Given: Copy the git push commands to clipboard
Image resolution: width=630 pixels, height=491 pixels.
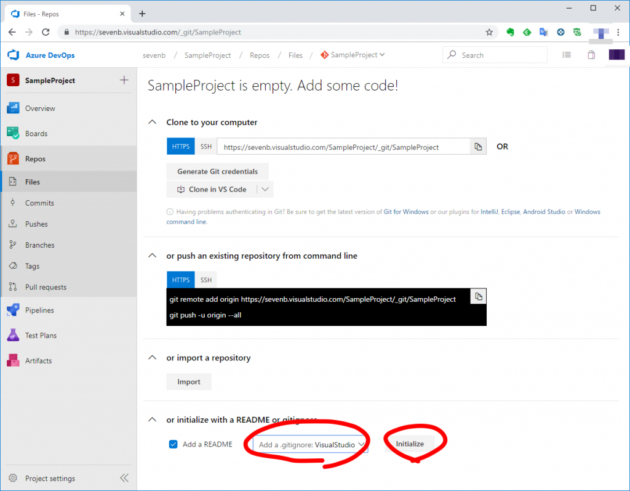Looking at the screenshot, I should (478, 296).
